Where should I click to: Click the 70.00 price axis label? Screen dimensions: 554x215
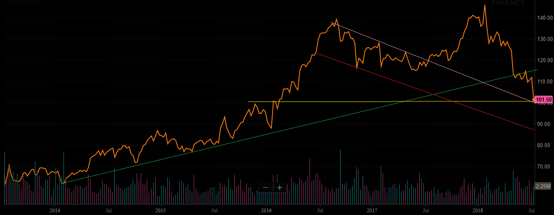(545, 166)
